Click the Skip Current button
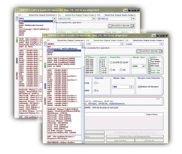 coord(120,141)
